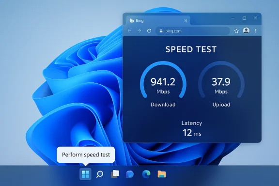
Task: Click the browser forward arrow
Action: pyautogui.click(x=139, y=31)
